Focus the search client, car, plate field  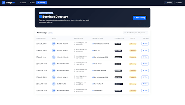coord(136,33)
